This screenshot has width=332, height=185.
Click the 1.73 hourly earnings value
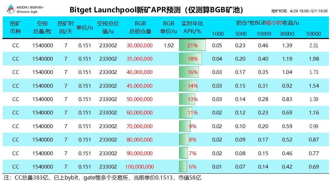(314, 72)
